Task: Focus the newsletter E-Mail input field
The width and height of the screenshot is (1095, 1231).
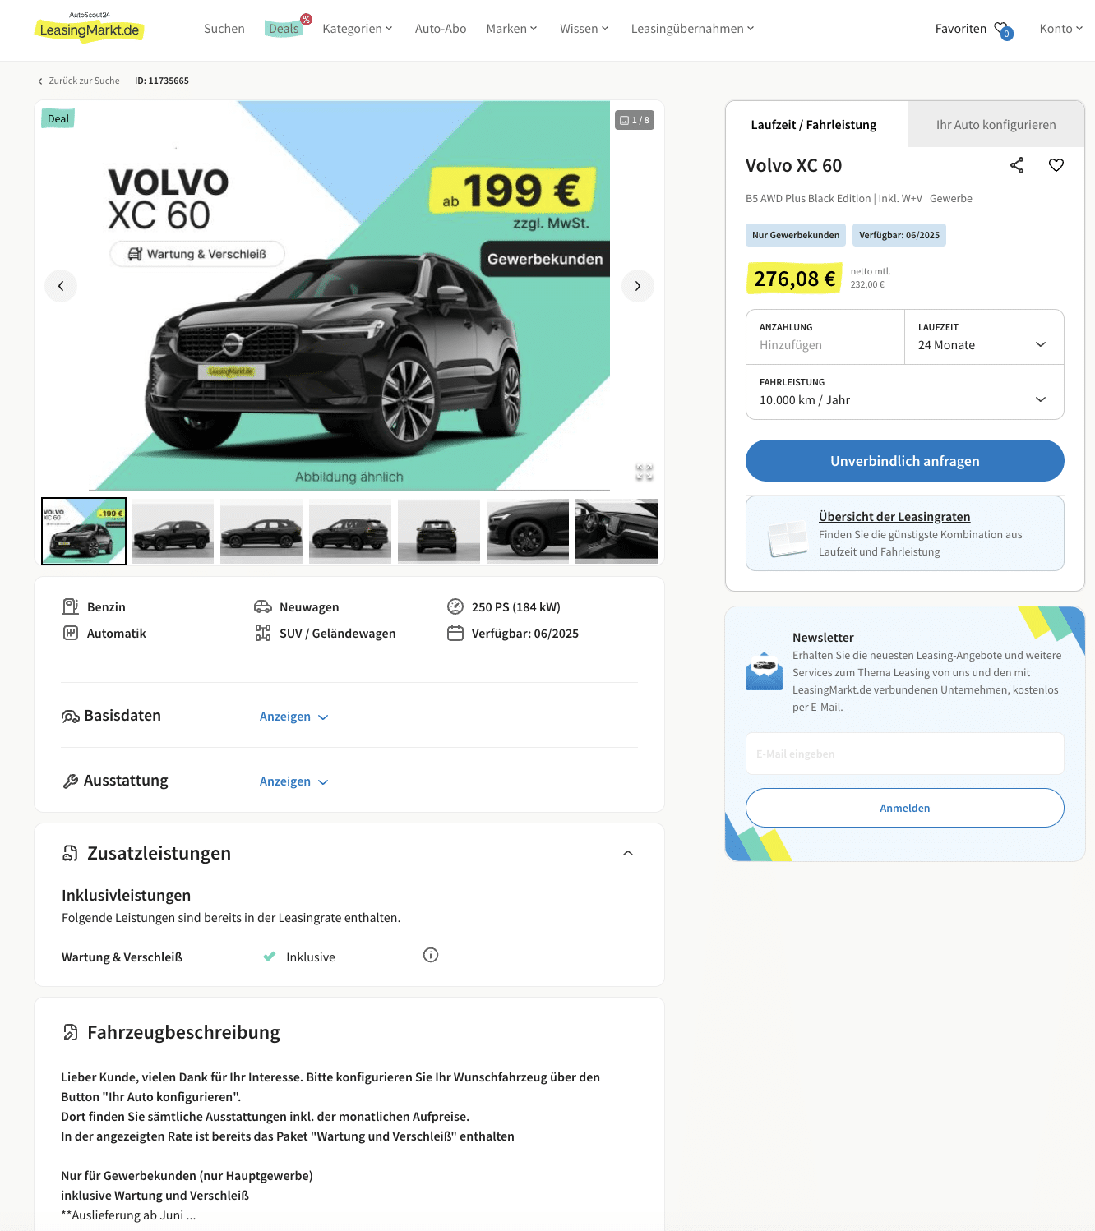Action: click(x=904, y=754)
